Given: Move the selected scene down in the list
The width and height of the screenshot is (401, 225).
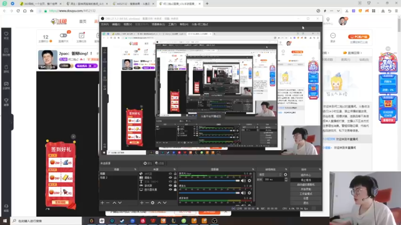Looking at the screenshot, I should (120, 203).
